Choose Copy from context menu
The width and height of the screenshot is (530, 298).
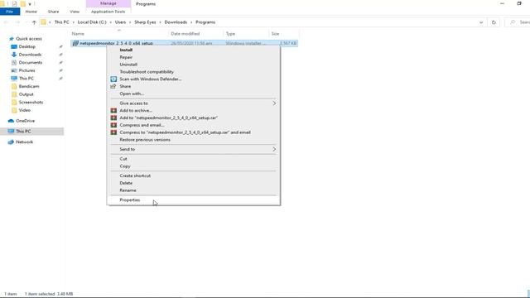click(125, 166)
